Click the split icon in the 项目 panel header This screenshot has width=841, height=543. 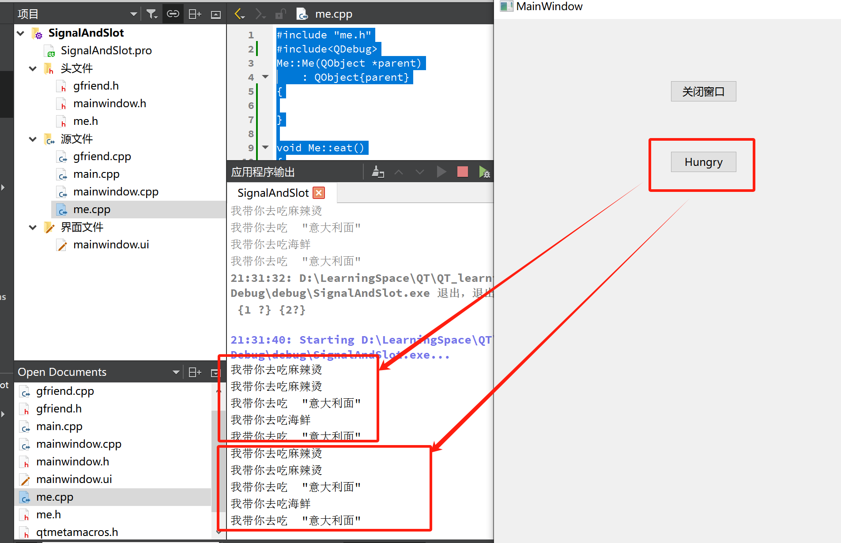pos(195,14)
